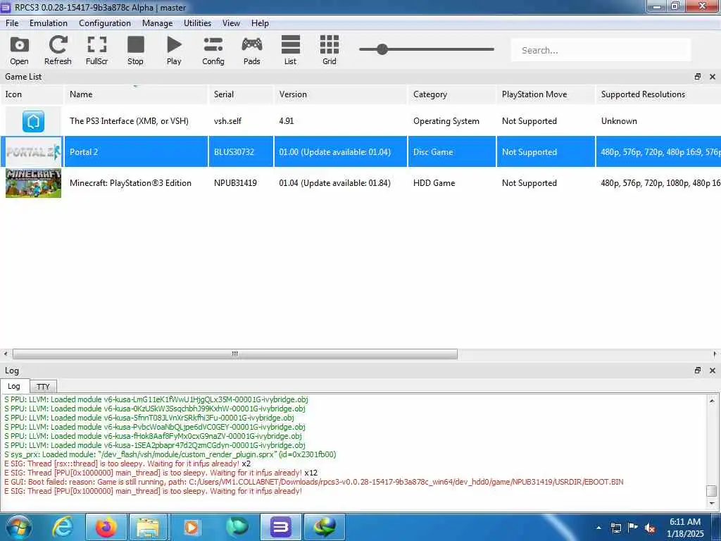Sort by Supported Resolutions column header
This screenshot has height=541, width=721.
click(658, 94)
